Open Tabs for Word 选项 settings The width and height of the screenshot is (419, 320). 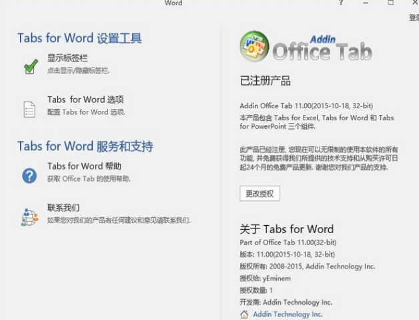pyautogui.click(x=85, y=100)
